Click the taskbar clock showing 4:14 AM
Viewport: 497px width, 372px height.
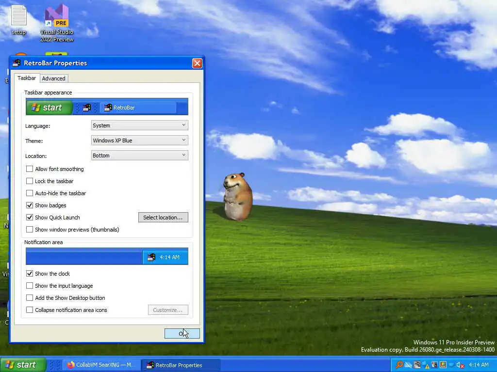tap(479, 365)
